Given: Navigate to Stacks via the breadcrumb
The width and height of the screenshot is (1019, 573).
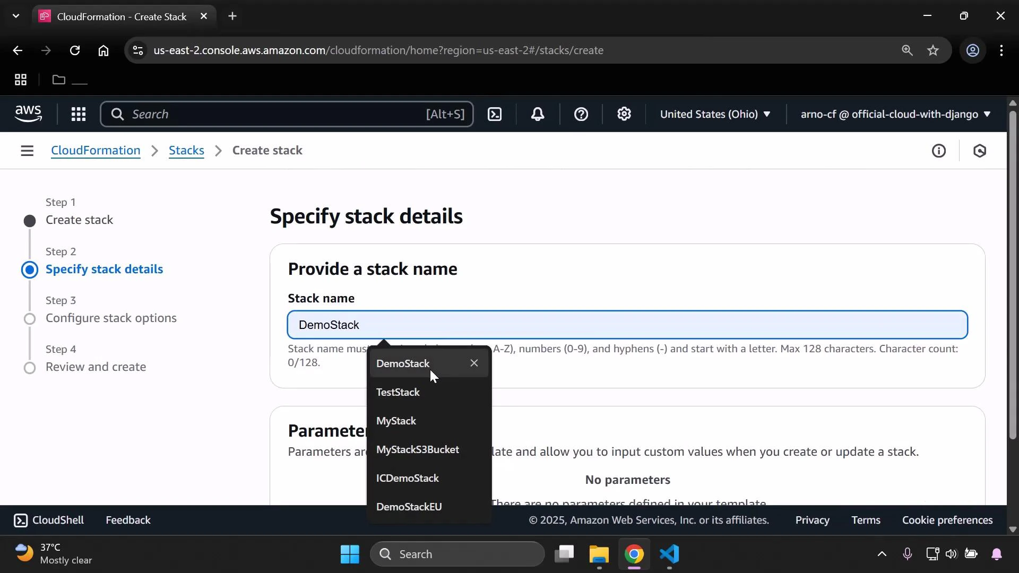Looking at the screenshot, I should coord(186,151).
